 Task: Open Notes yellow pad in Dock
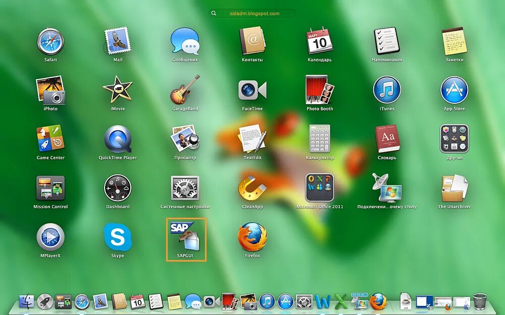pyautogui.click(x=174, y=302)
